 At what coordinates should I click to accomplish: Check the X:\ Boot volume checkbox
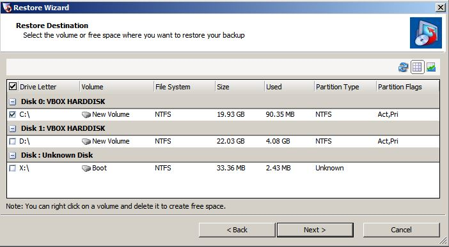pos(12,168)
